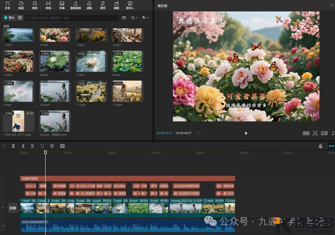The height and width of the screenshot is (235, 335).
Task: Switch to the 模板 (Templates) panel
Action: pyautogui.click(x=116, y=5)
